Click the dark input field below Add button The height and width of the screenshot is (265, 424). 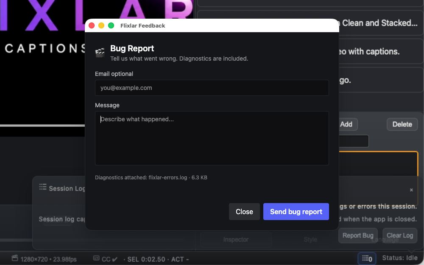click(354, 141)
